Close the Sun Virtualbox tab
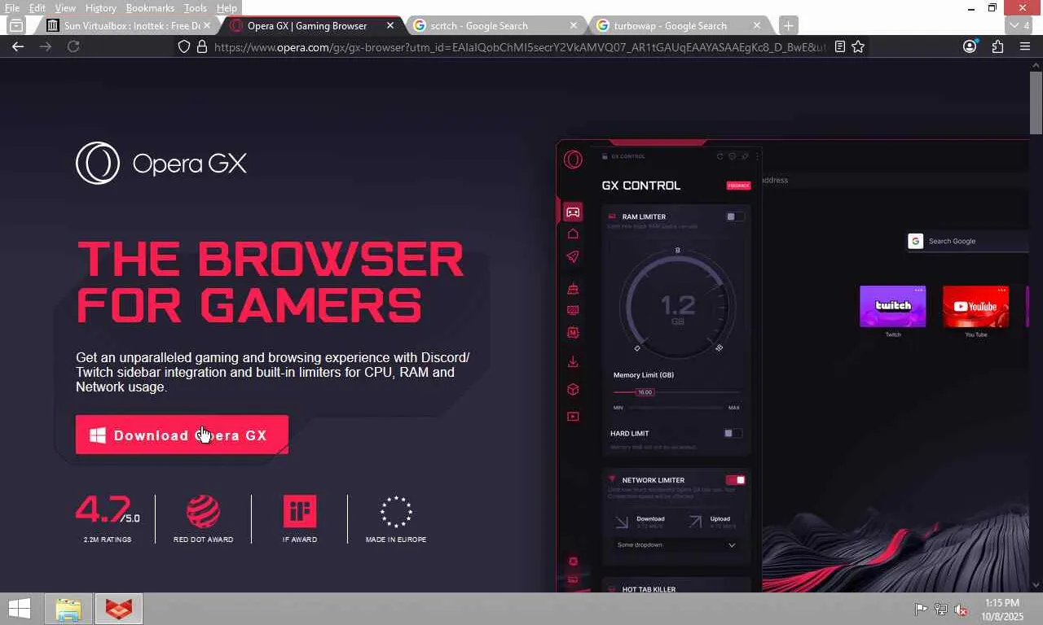 click(x=207, y=25)
